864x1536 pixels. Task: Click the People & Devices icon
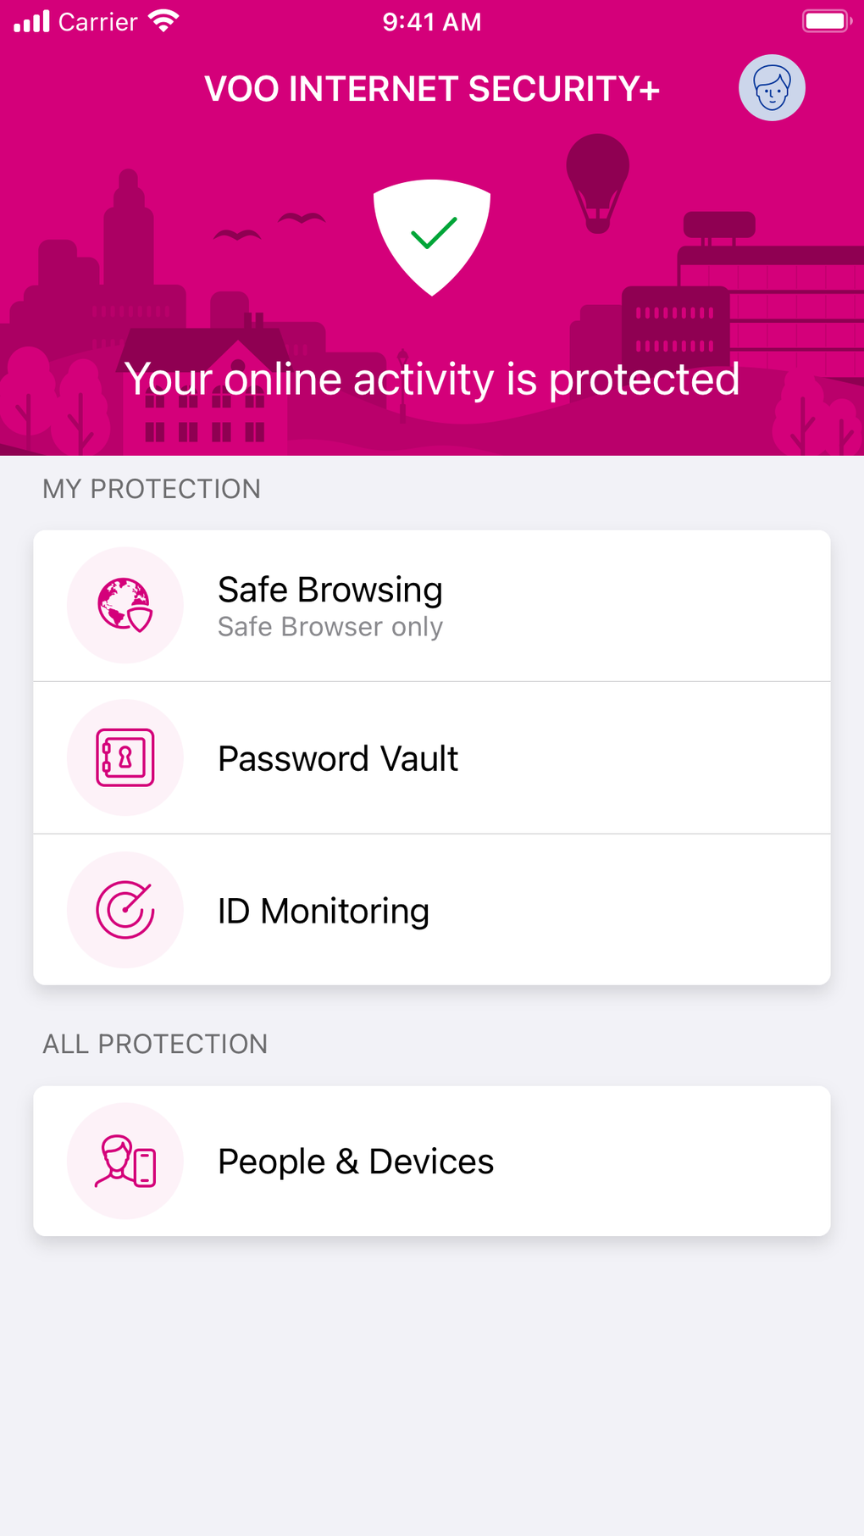(x=125, y=1161)
